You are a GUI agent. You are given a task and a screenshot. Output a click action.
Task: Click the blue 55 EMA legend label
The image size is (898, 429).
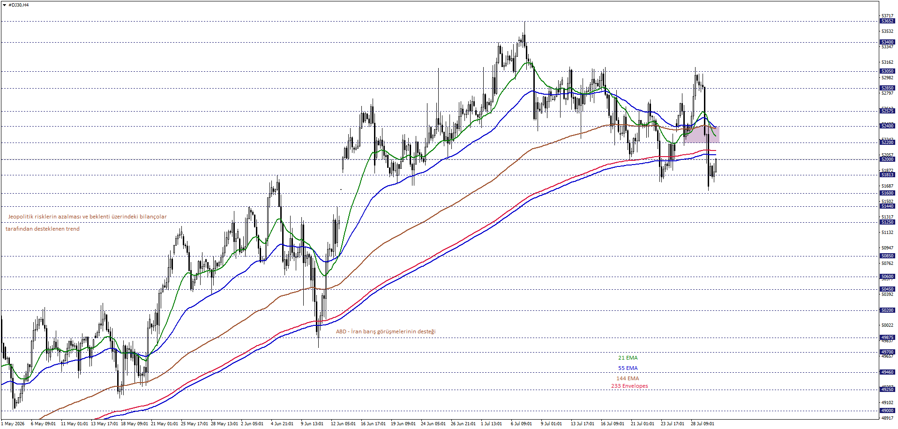point(628,368)
